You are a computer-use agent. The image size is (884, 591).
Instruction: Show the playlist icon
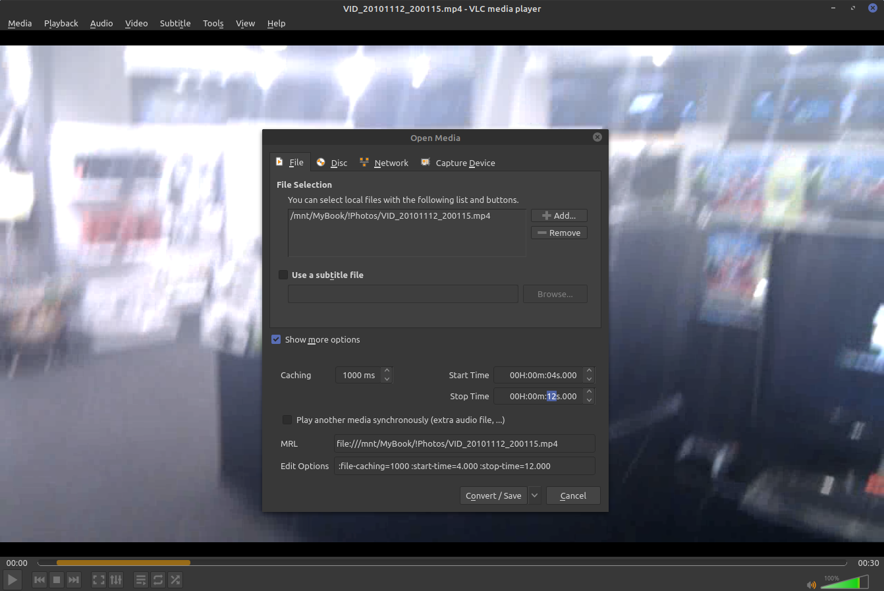(x=140, y=580)
